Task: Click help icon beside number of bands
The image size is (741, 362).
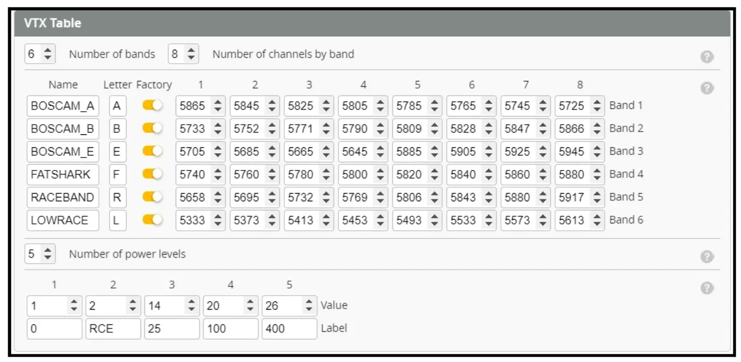Action: 707,57
